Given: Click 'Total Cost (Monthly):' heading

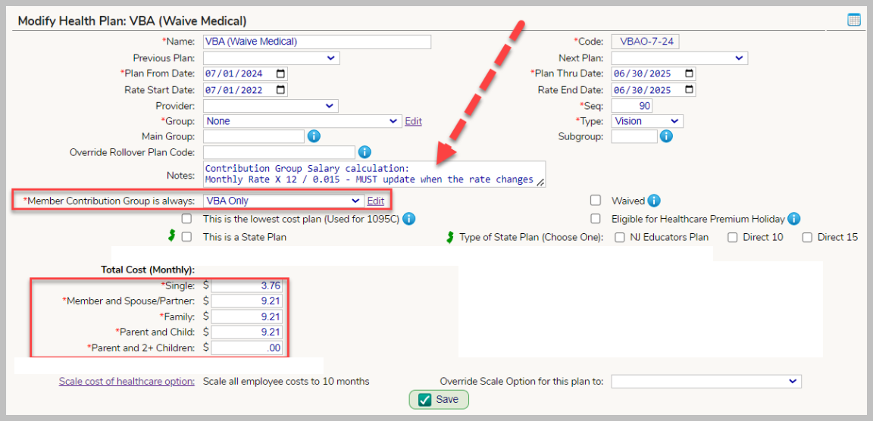Looking at the screenshot, I should pyautogui.click(x=148, y=270).
